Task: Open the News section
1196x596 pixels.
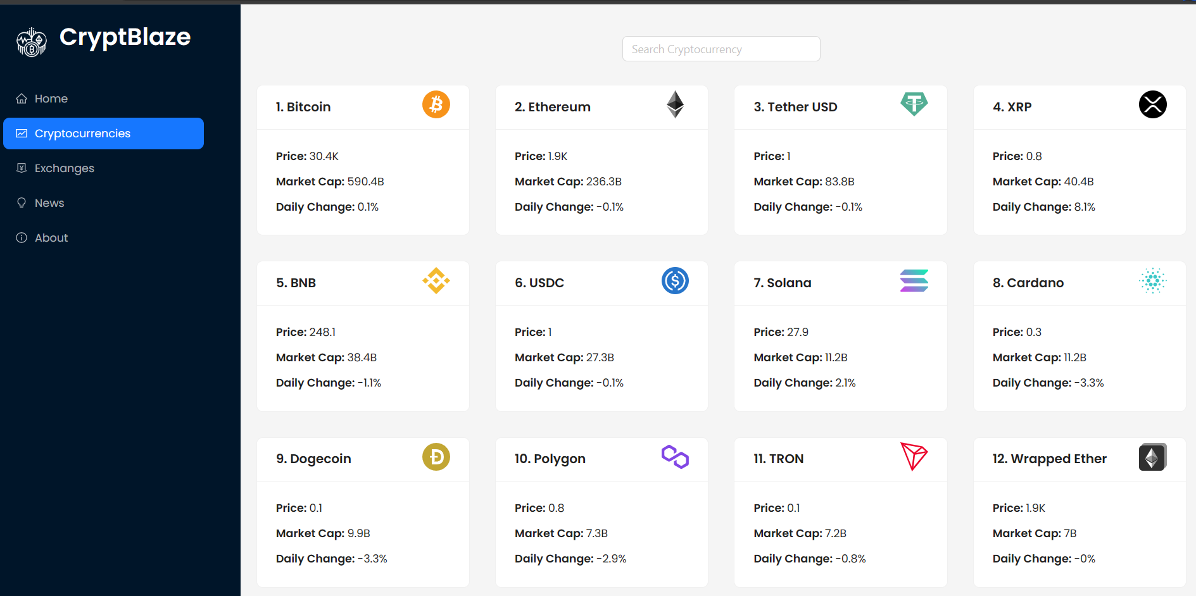Action: 103,203
